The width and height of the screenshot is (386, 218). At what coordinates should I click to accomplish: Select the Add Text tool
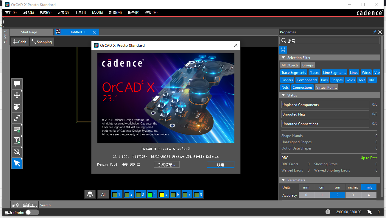tap(17, 141)
